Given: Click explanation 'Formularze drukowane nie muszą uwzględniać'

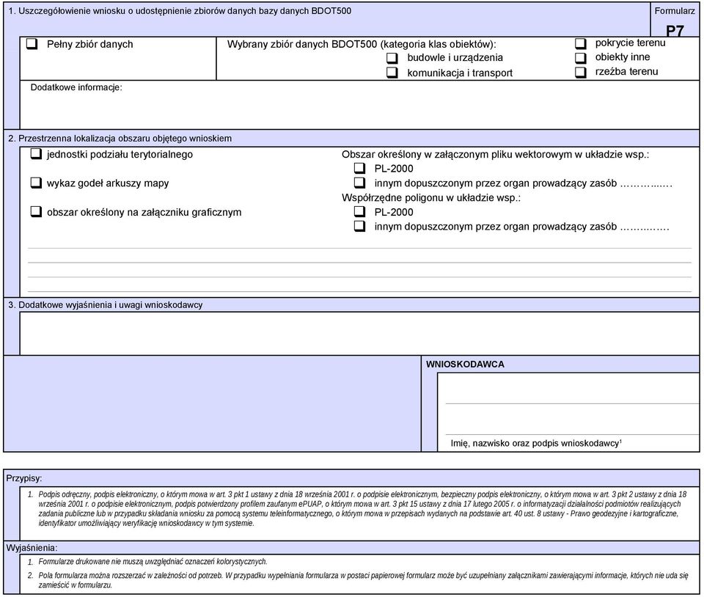Looking at the screenshot, I should pyautogui.click(x=153, y=562).
